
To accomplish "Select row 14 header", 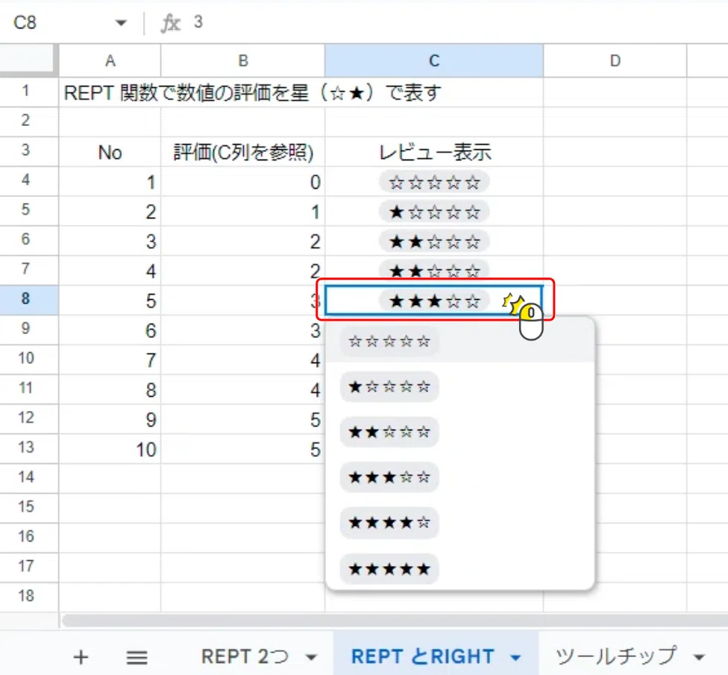I will pyautogui.click(x=26, y=477).
